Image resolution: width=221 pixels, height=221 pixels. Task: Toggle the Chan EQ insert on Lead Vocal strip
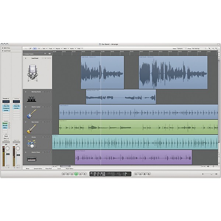tap(6, 106)
